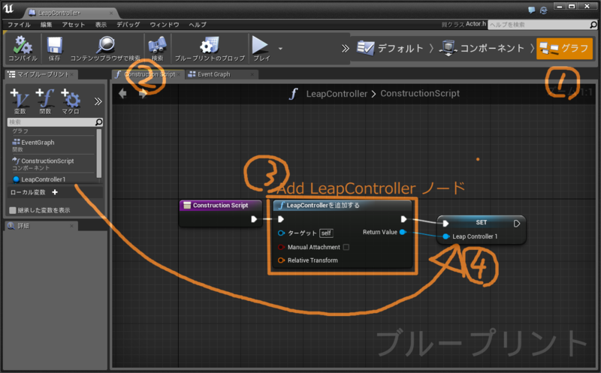This screenshot has width=601, height=373.
Task: Click SET node exec output pin
Action: (517, 223)
